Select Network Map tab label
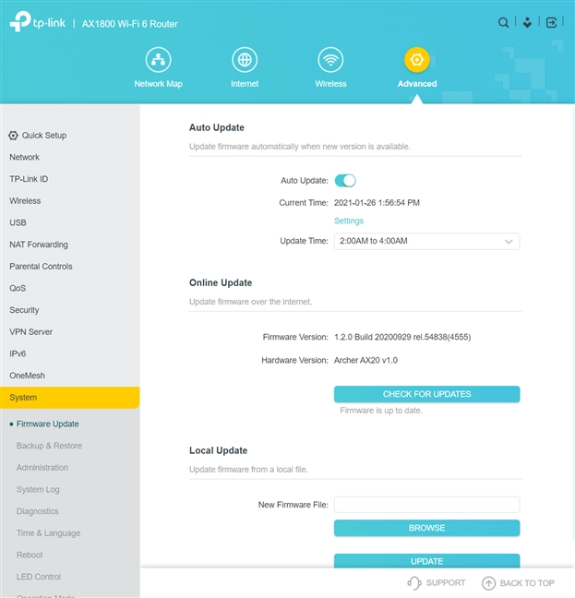Viewport: 575px width, 598px height. tap(158, 84)
